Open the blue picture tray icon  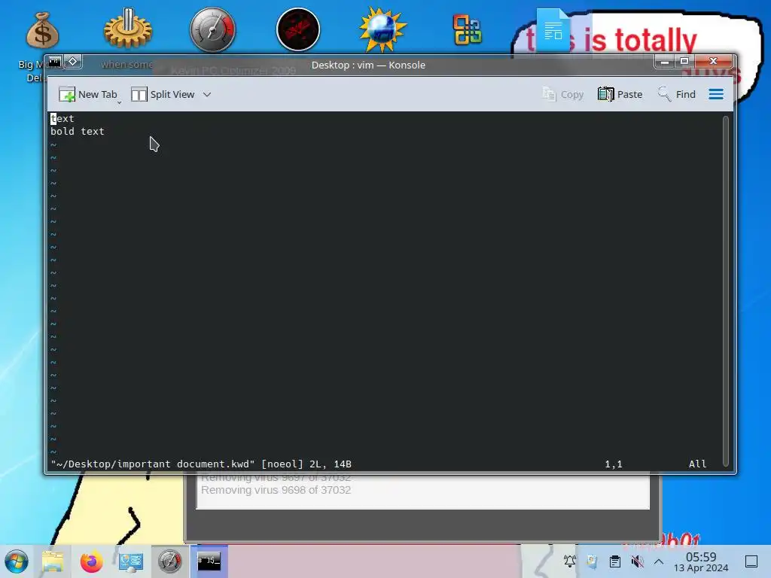click(x=592, y=561)
